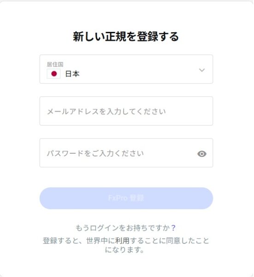This screenshot has width=254, height=277.
Task: Click the Japan flag icon
Action: click(53, 74)
